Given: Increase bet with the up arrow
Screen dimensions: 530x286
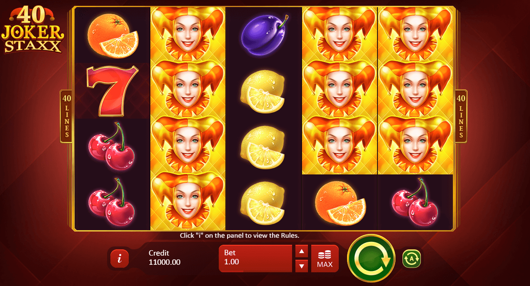Looking at the screenshot, I should 302,251.
